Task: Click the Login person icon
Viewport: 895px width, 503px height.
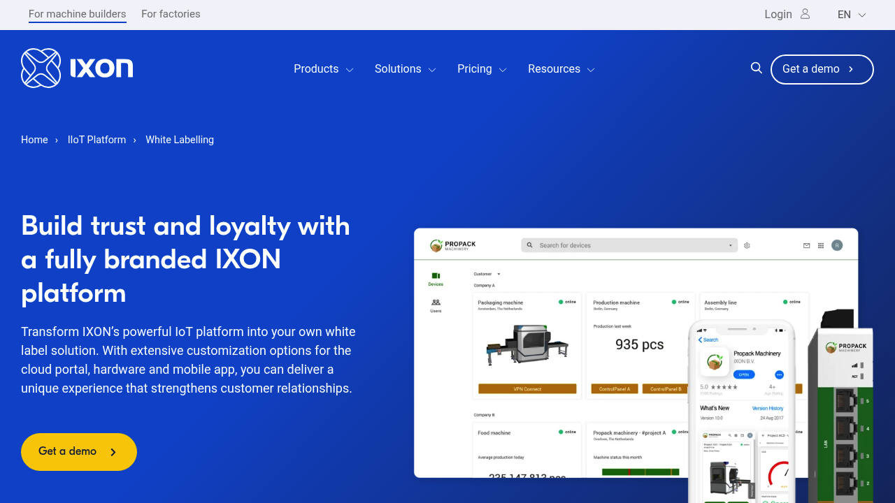Action: (804, 14)
